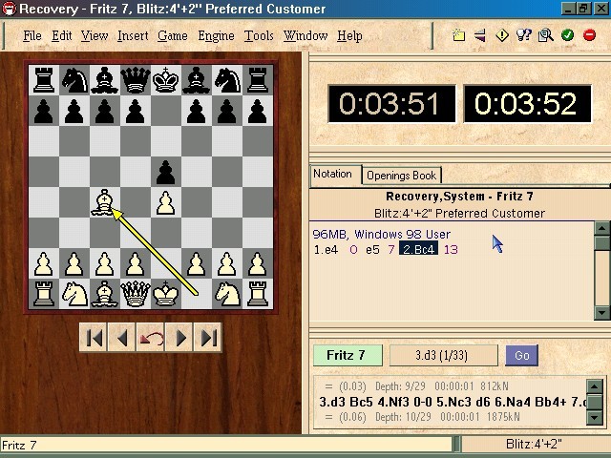The image size is (611, 458).
Task: Click the 3.d3 (1/33) move button
Action: (444, 355)
